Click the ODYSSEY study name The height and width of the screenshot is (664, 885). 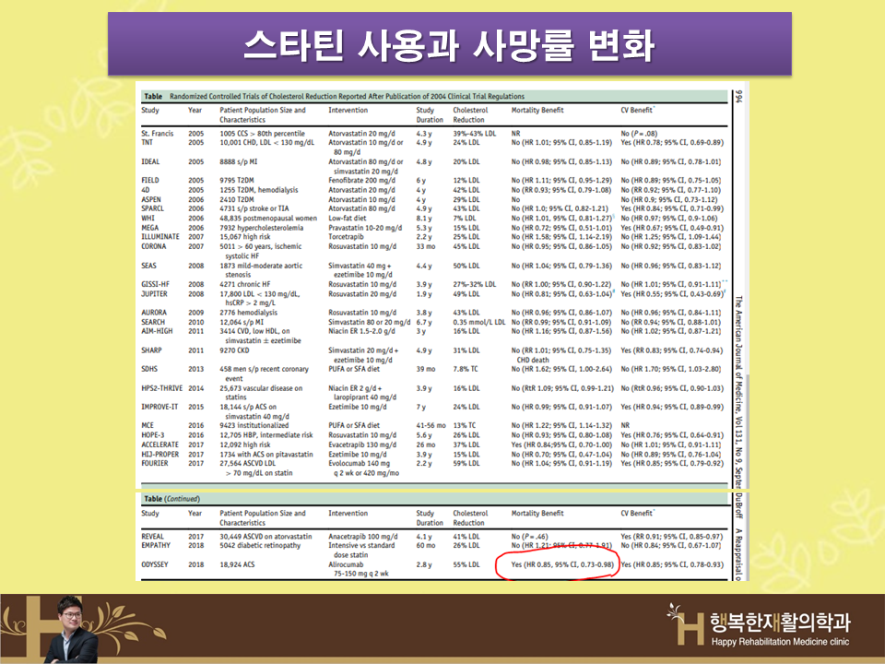[x=155, y=564]
